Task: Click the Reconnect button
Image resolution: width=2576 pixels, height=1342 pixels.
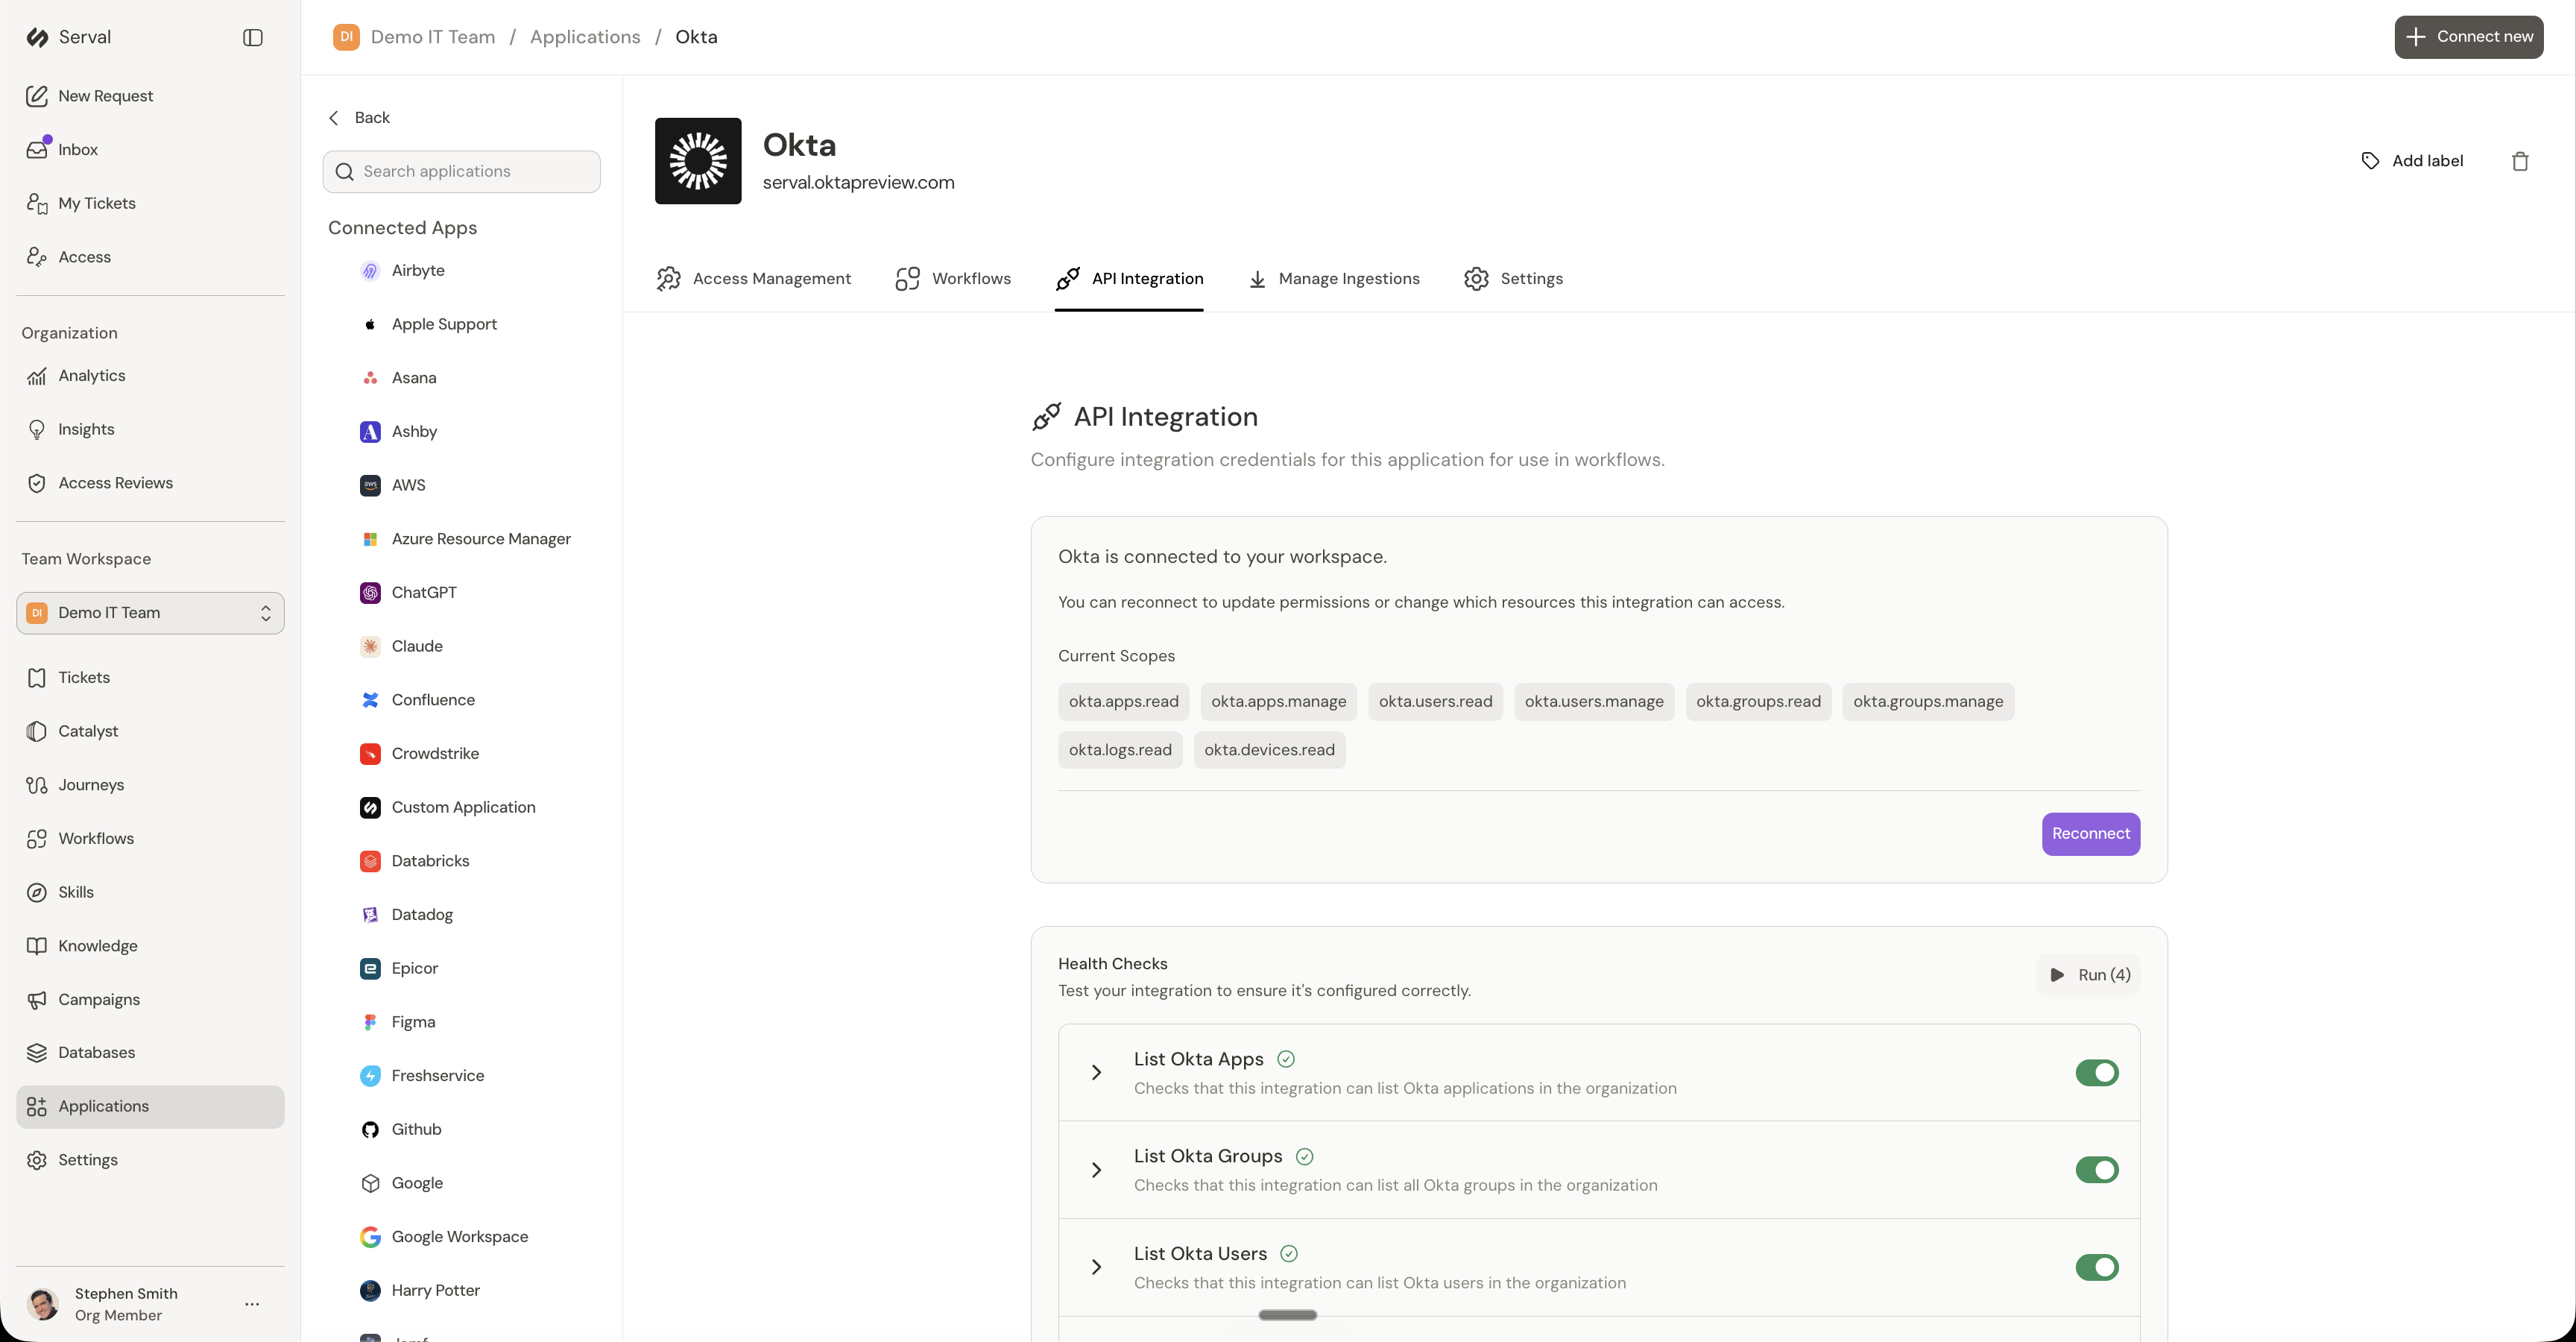Action: pyautogui.click(x=2091, y=834)
